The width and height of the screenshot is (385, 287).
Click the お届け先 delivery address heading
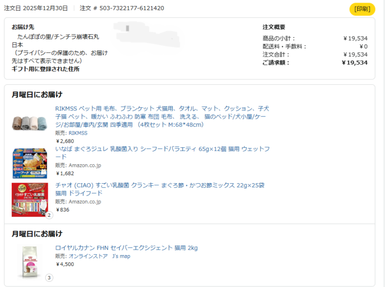[x=23, y=27]
